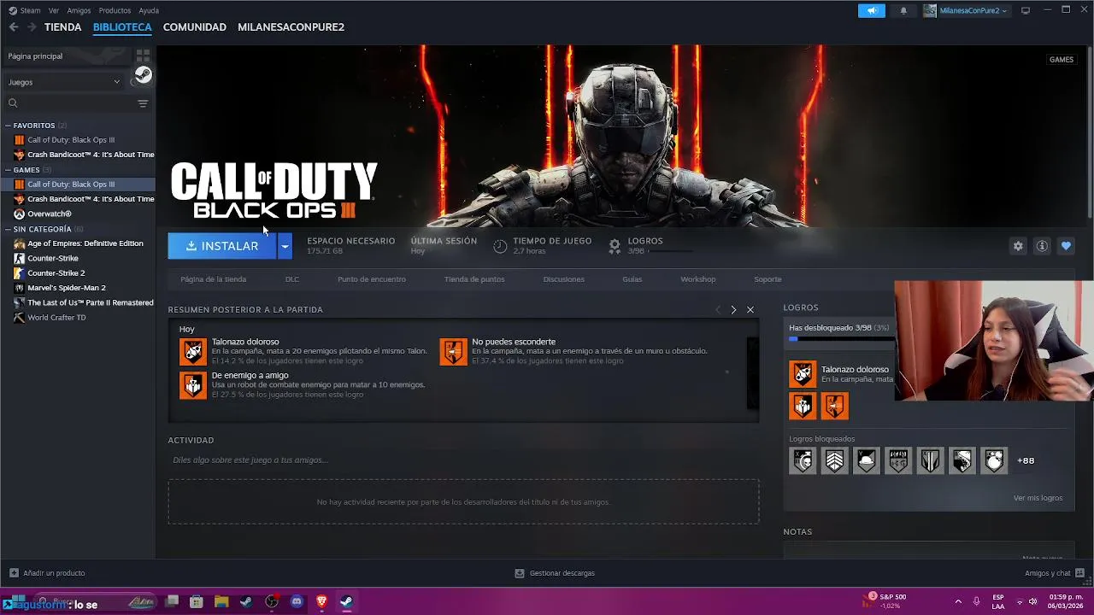This screenshot has height=615, width=1094.
Task: Select Overwatch in the games list
Action: 50,214
